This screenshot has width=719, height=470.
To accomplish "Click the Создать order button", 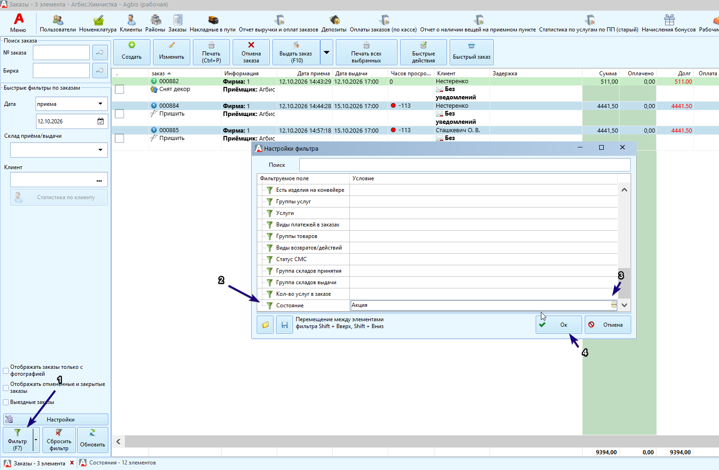I will 132,52.
